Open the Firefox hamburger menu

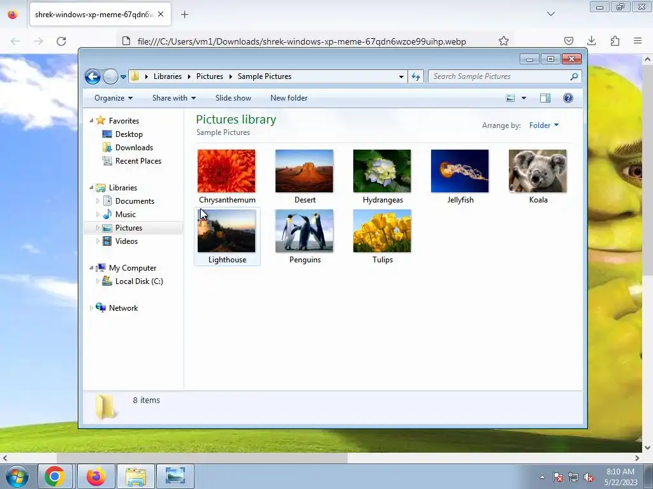point(638,41)
